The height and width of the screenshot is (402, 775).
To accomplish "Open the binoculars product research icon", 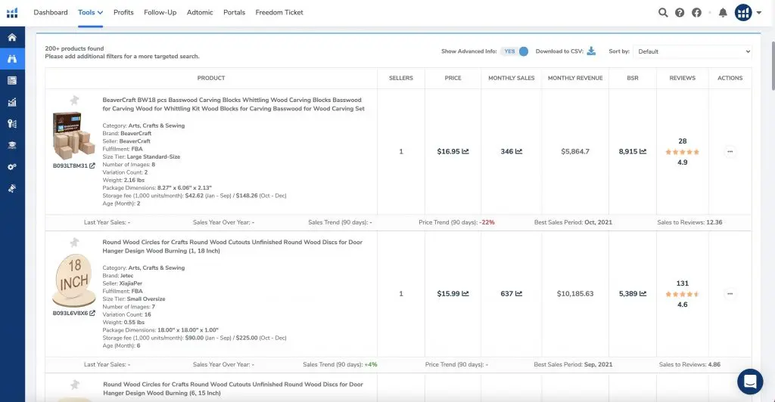I will 12,58.
